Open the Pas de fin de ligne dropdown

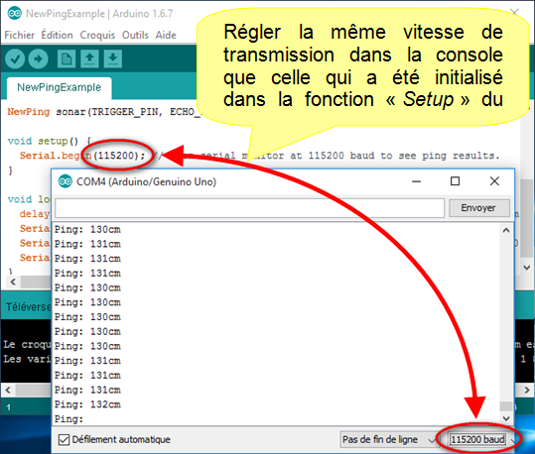point(388,440)
